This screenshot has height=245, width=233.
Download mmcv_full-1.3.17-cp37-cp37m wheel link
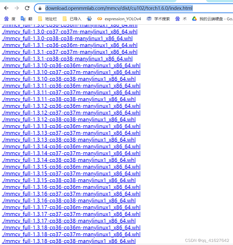71,214
